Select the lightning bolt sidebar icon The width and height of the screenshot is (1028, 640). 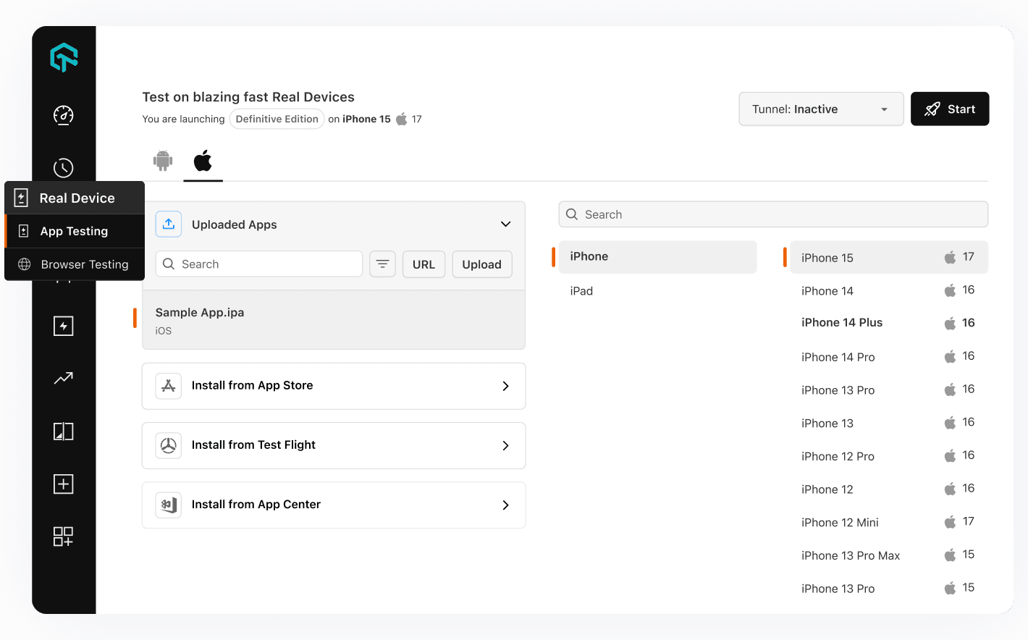coord(64,325)
